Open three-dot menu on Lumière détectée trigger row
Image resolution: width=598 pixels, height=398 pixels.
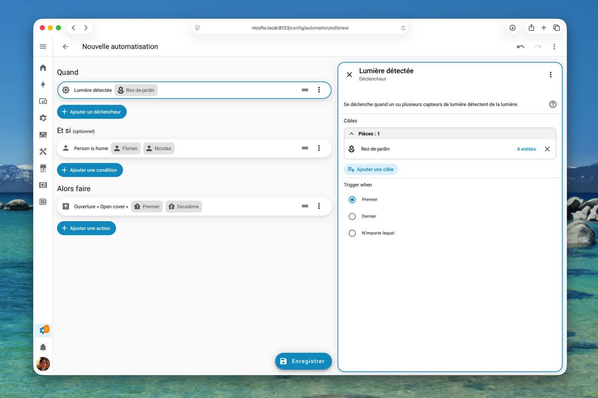point(319,90)
